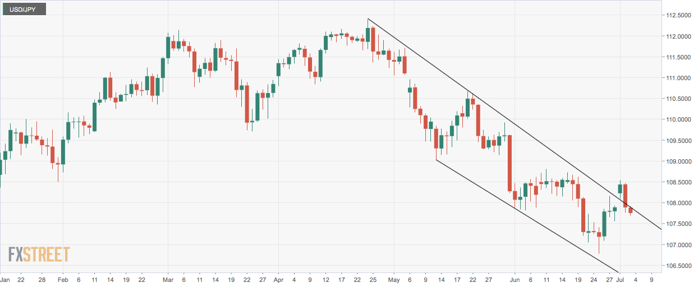Select the 112.5000 price axis label
This screenshot has width=698, height=287.
(x=680, y=16)
